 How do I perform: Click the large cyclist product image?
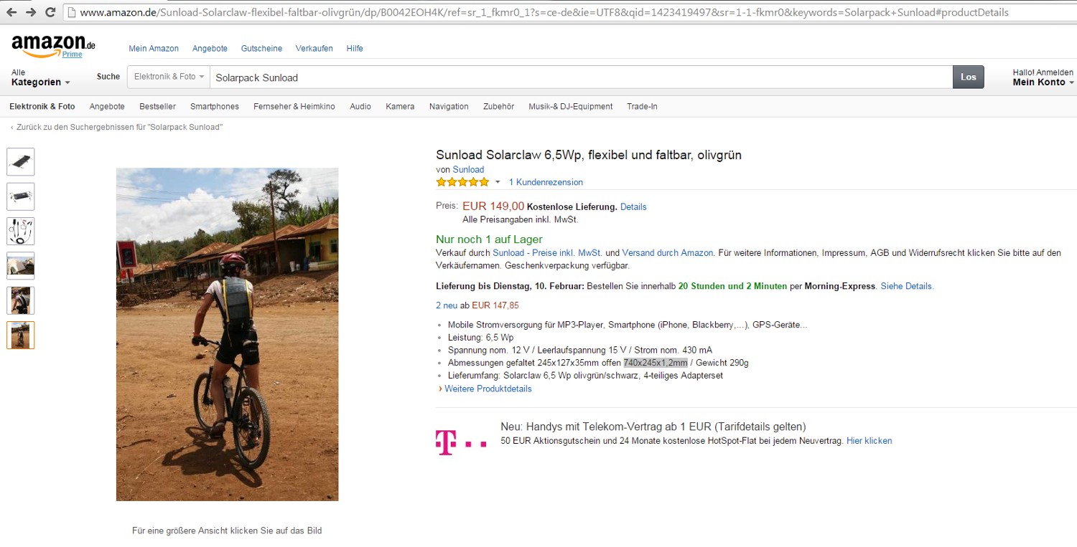coord(227,334)
